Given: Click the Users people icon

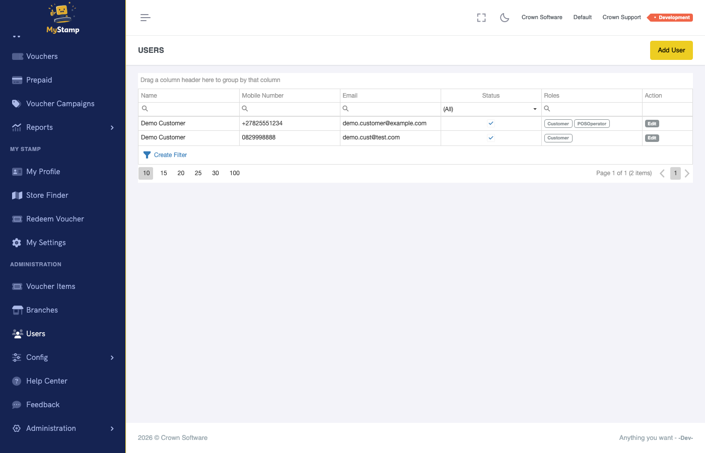Looking at the screenshot, I should click(18, 334).
